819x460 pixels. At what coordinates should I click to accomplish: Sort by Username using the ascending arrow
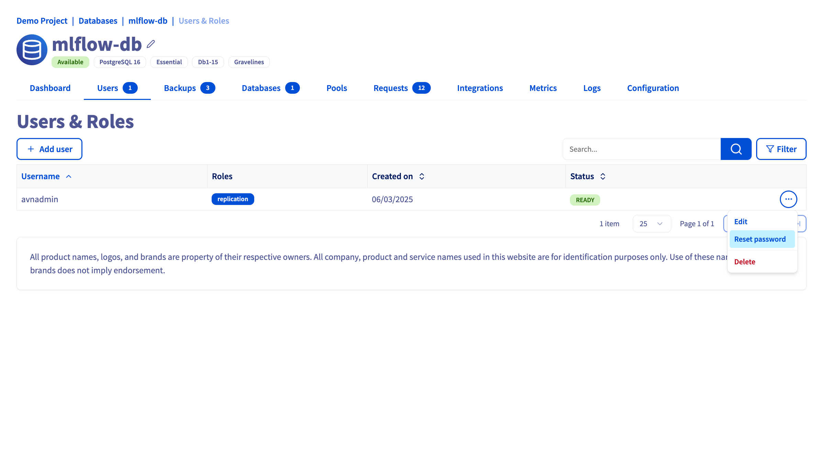pyautogui.click(x=69, y=176)
